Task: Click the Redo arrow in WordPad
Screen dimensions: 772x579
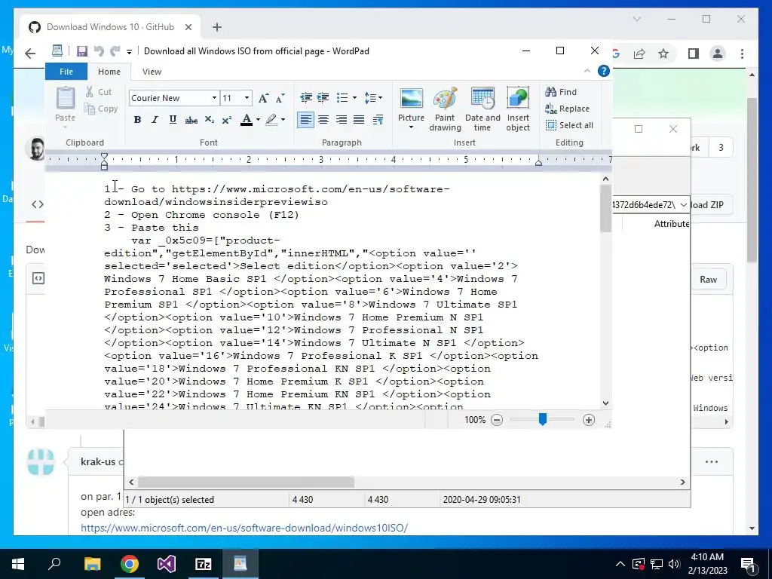Action: 115,51
